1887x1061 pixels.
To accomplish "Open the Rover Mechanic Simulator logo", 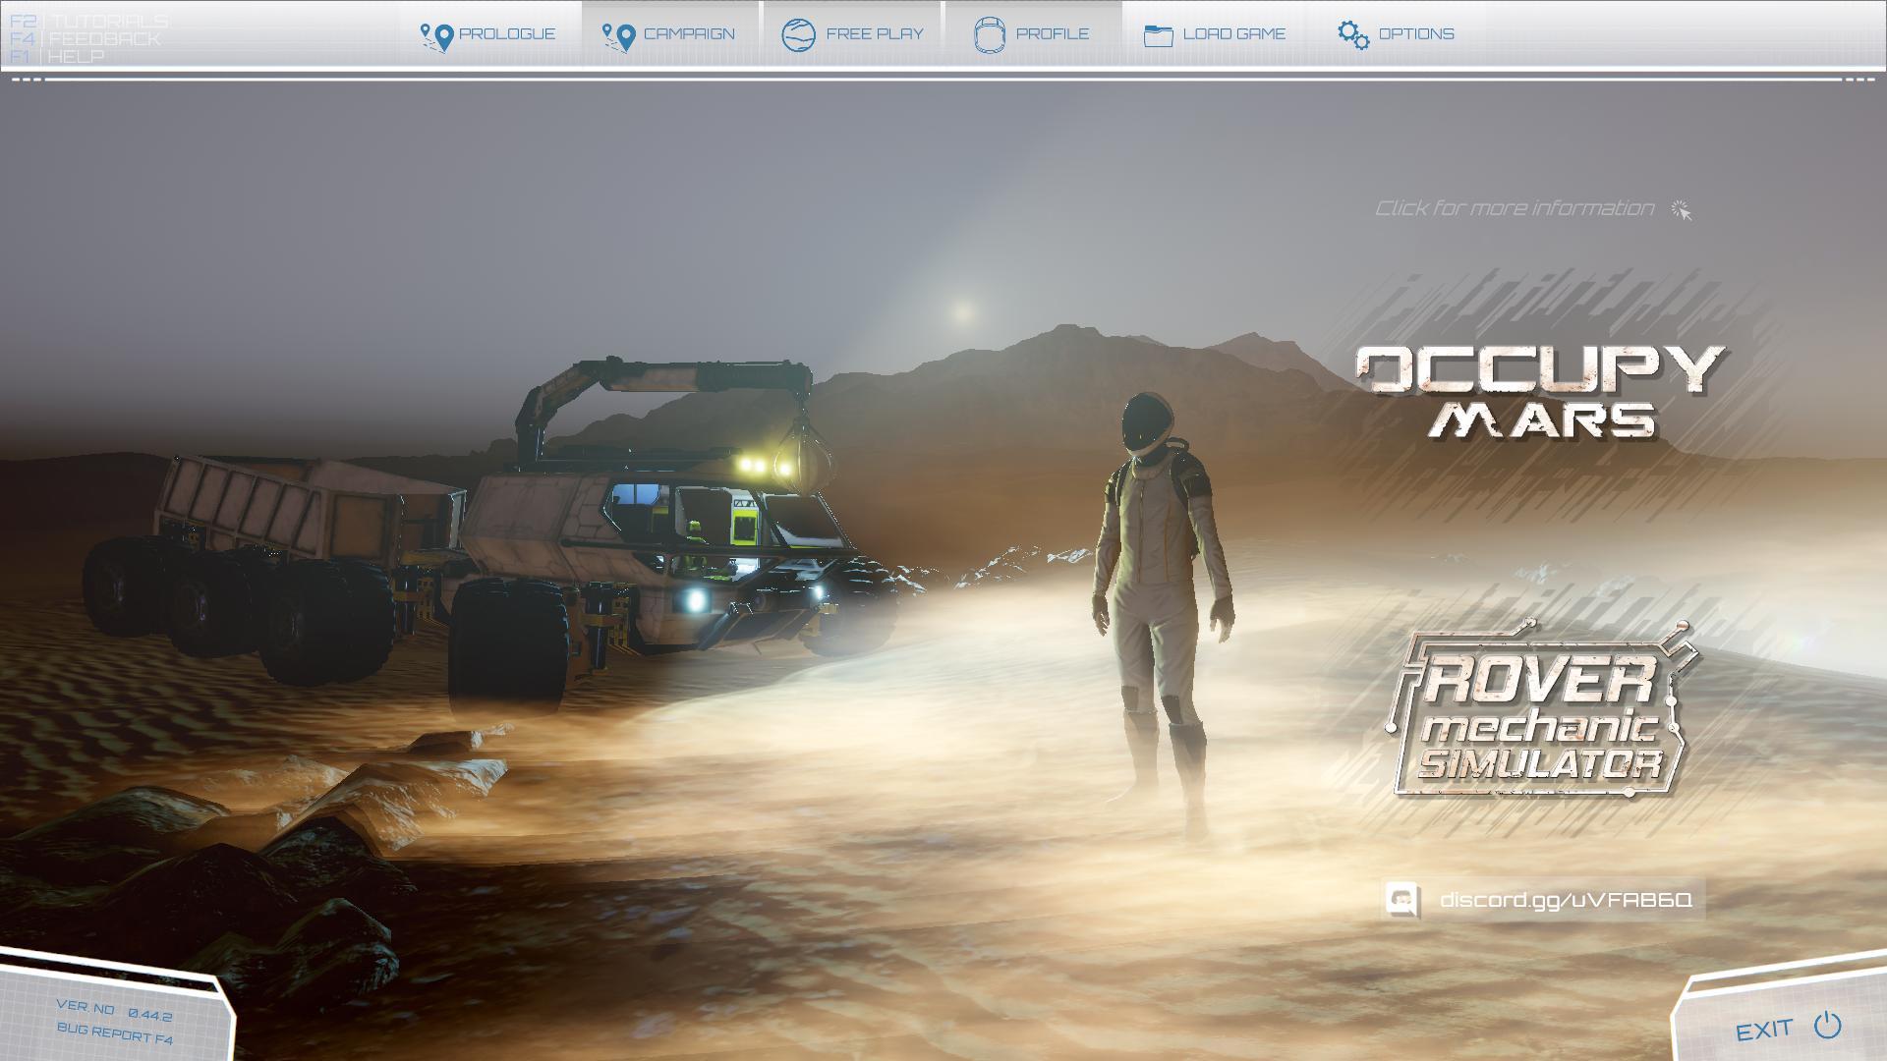I will [x=1540, y=709].
